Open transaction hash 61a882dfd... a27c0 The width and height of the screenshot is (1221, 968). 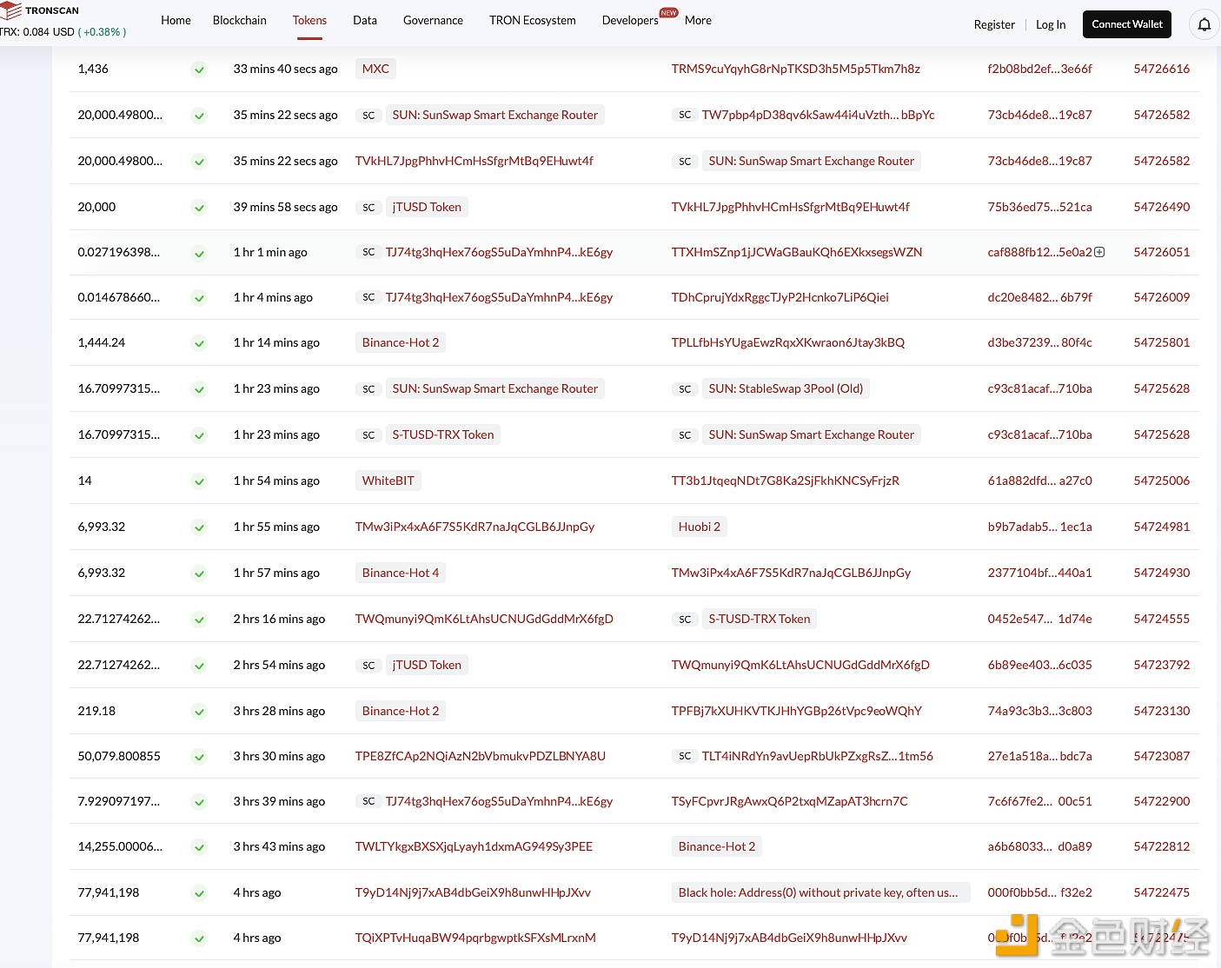click(1039, 481)
